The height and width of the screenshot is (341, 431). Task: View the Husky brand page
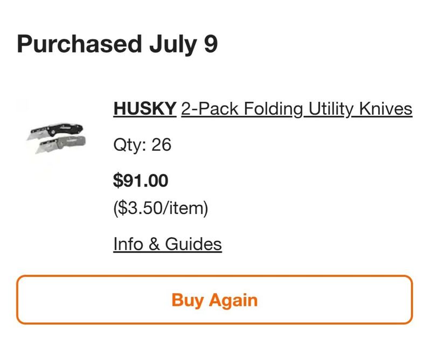[x=145, y=109]
